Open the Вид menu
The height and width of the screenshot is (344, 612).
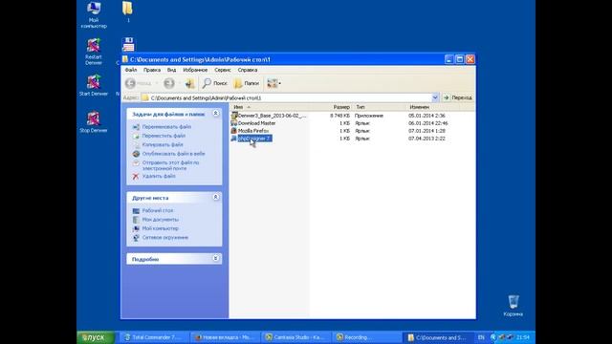tap(172, 70)
